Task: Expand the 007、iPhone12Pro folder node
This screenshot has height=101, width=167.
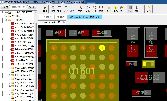Action: coord(9,72)
